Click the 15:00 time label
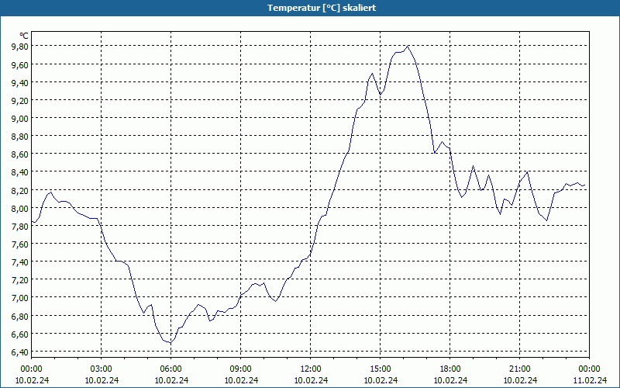This screenshot has width=620, height=388. coord(381,369)
